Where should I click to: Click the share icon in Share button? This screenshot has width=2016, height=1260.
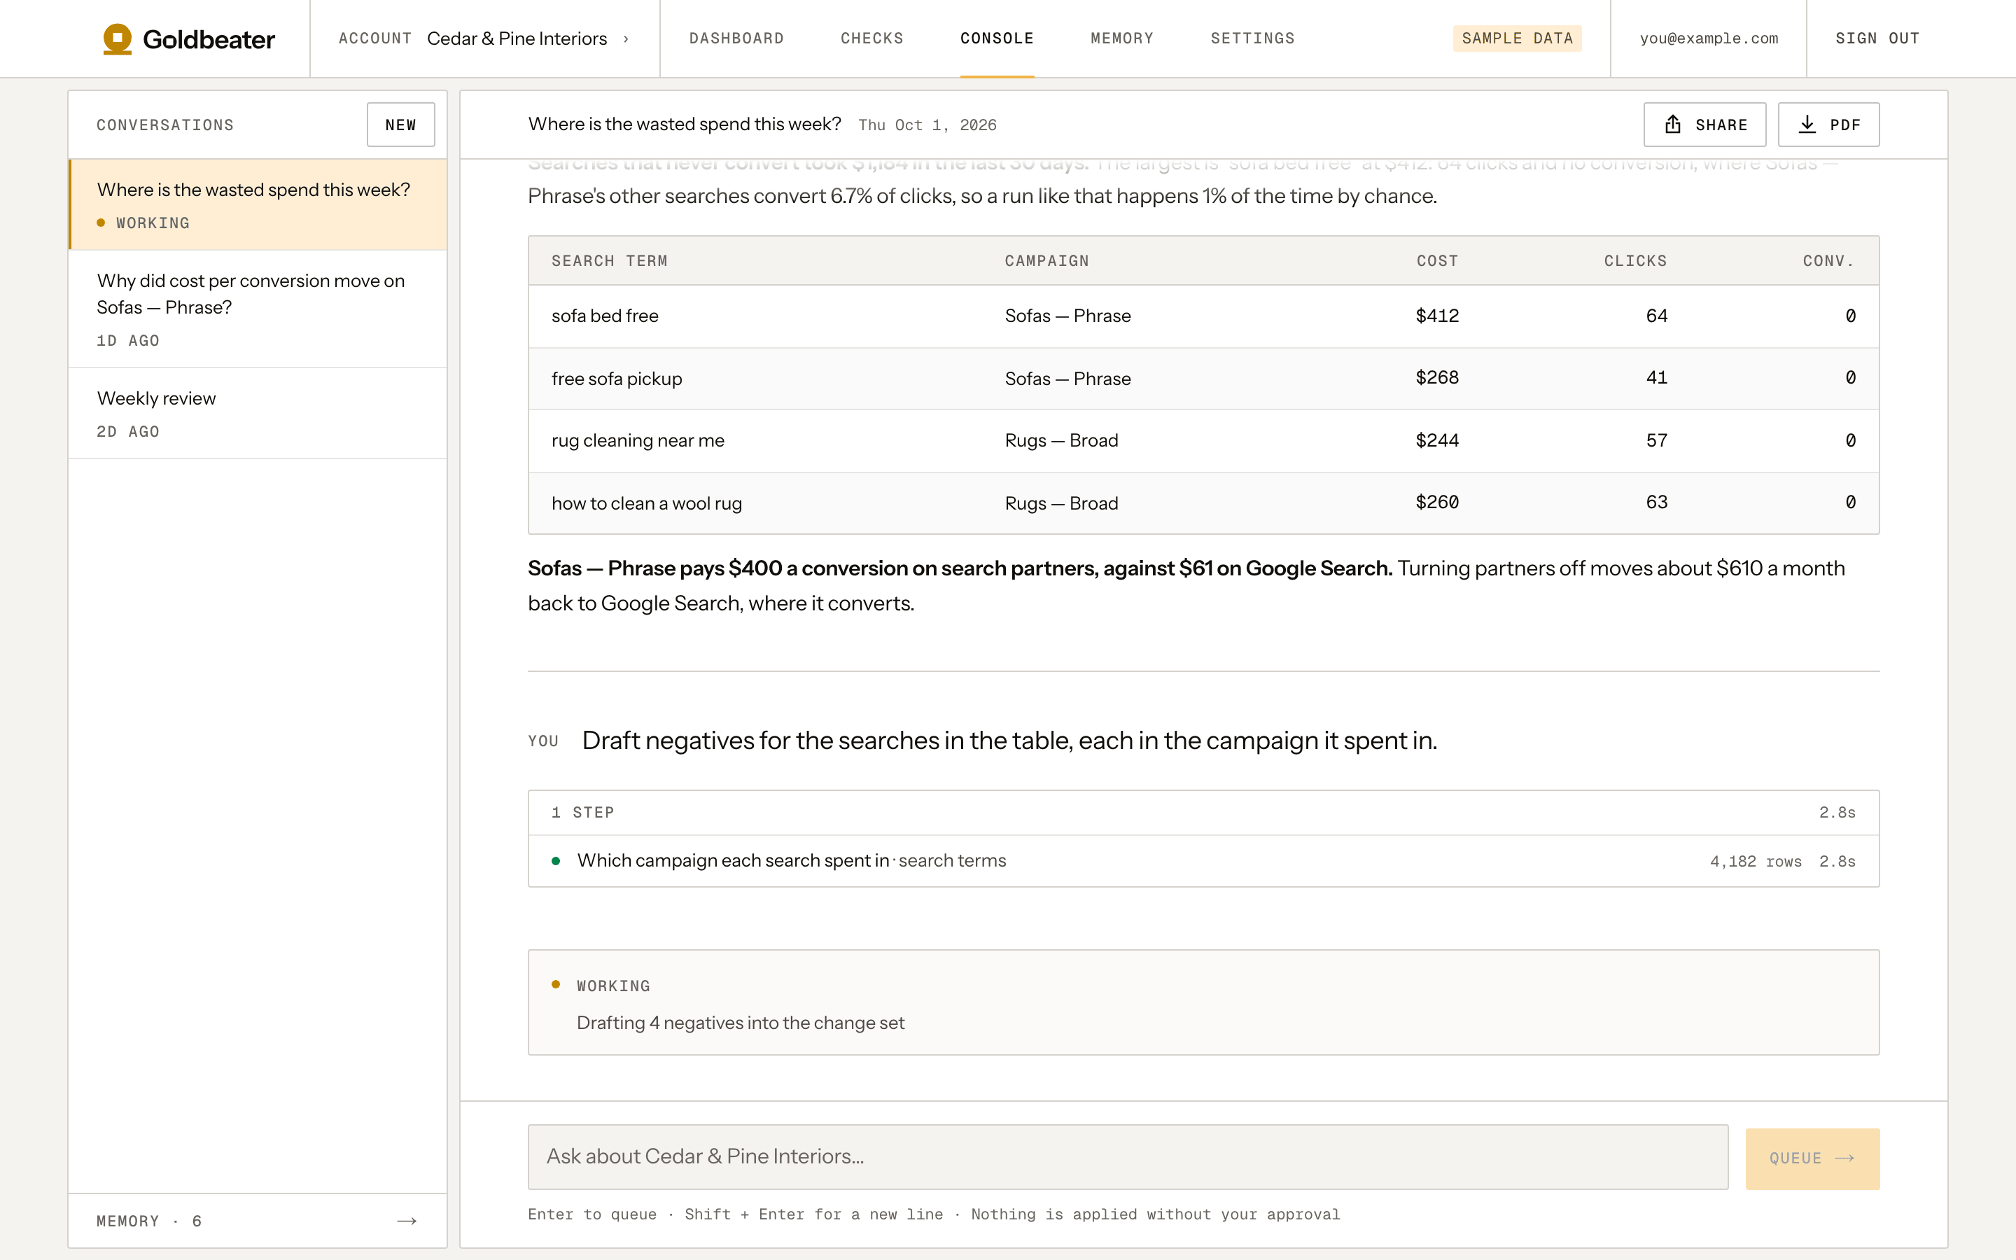tap(1673, 125)
